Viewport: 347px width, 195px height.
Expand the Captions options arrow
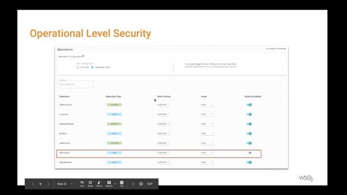(x=115, y=184)
